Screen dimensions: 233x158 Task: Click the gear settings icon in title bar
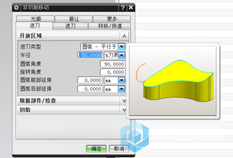pyautogui.click(x=16, y=8)
